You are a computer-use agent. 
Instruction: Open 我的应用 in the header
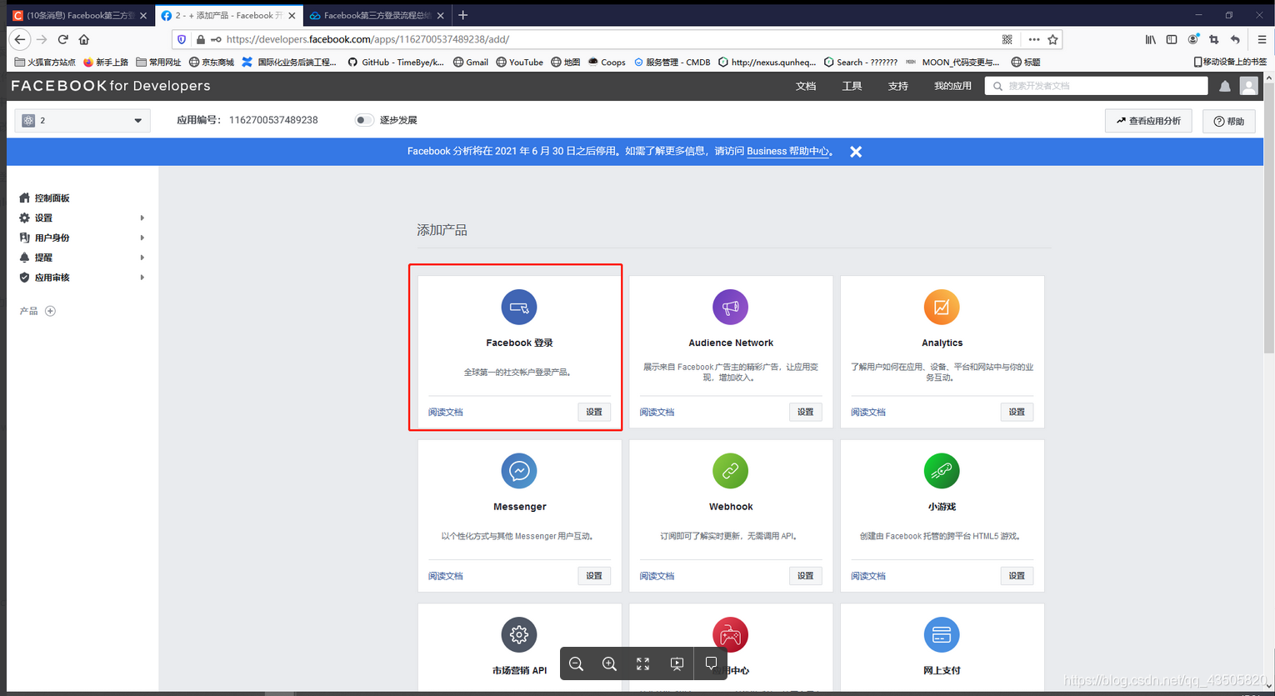tap(952, 86)
